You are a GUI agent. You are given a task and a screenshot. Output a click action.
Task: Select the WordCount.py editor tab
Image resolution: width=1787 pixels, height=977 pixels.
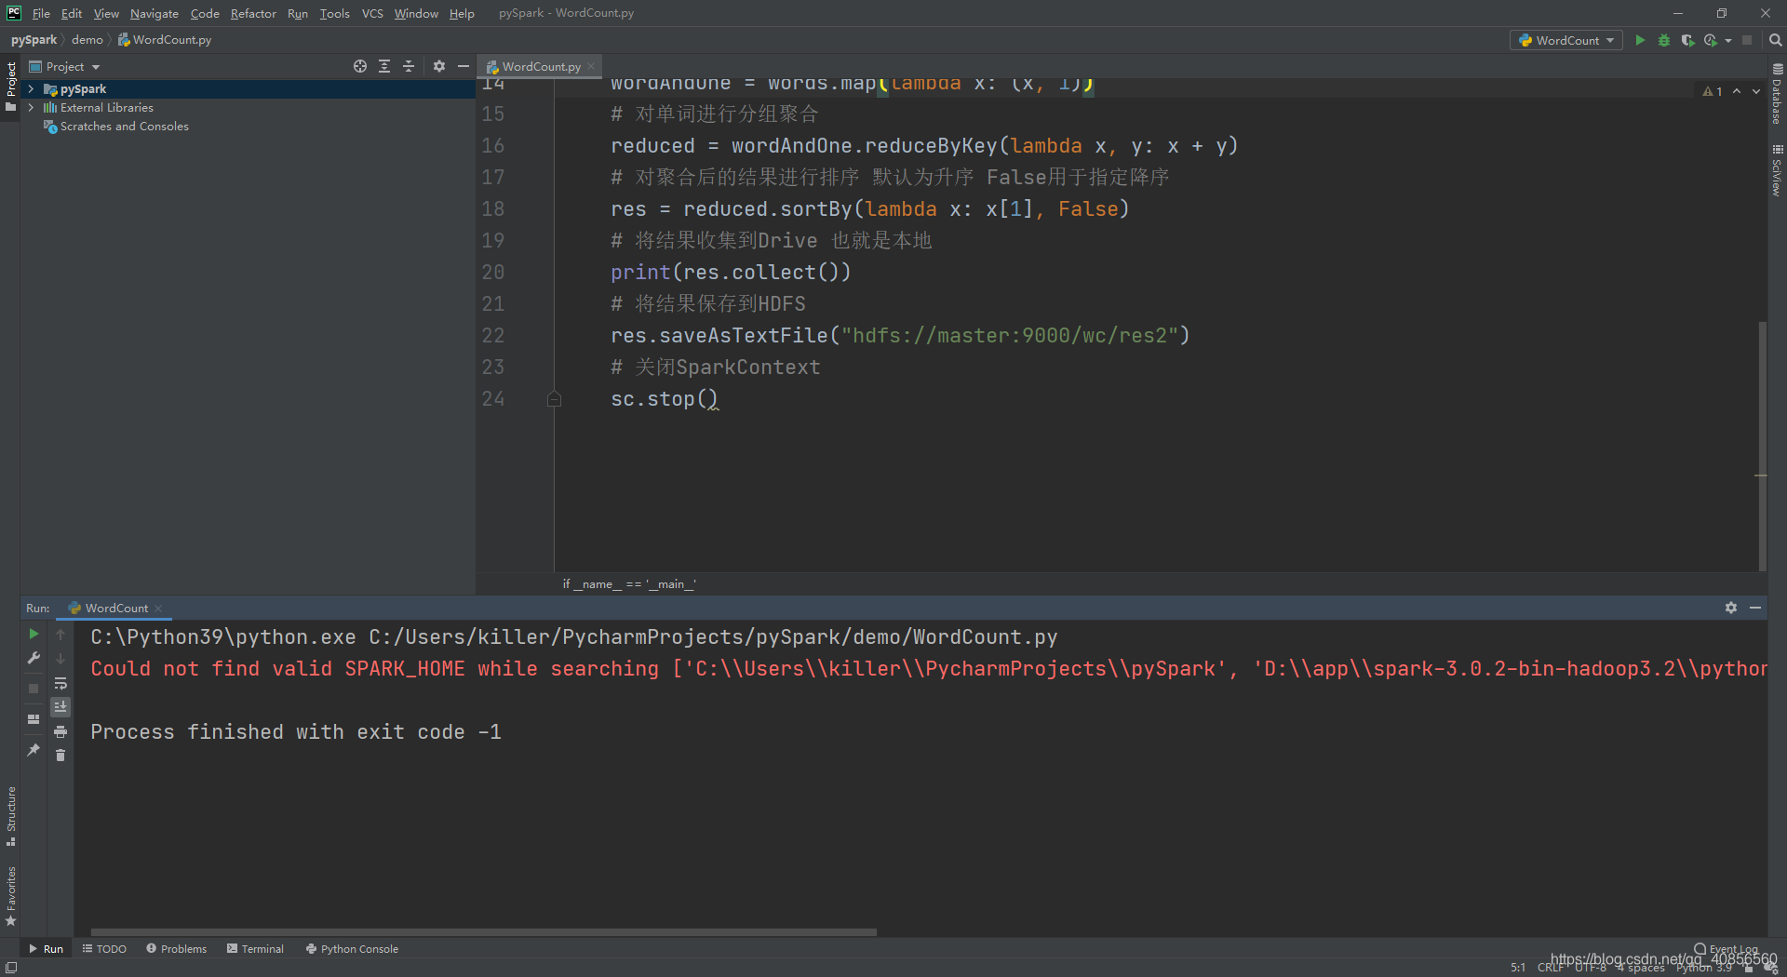click(541, 66)
